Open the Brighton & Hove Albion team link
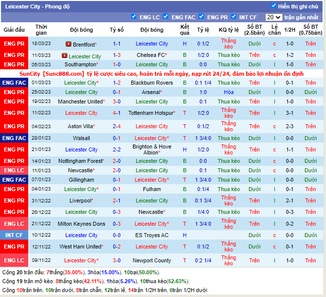Viewport: 326px width, 297px height. [152, 149]
